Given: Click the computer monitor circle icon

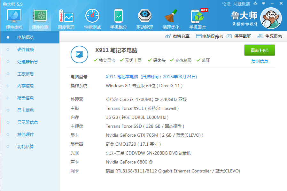Looking at the screenshot, I should click(79, 55).
